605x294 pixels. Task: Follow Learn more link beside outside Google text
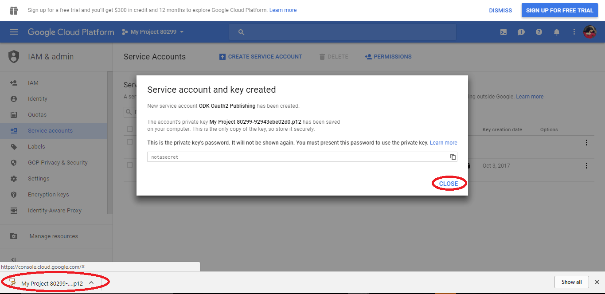click(530, 97)
